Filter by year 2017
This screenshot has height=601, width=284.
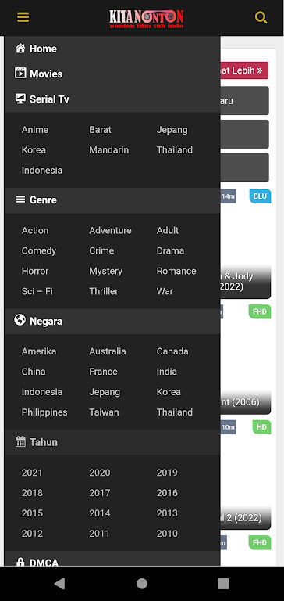click(100, 493)
